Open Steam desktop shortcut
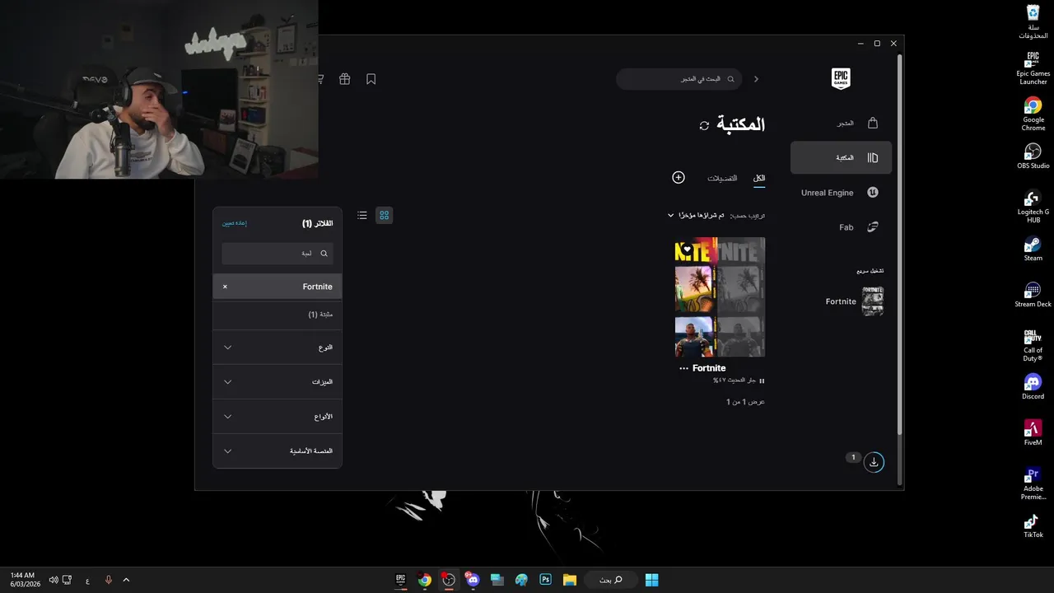The image size is (1054, 593). 1033,249
